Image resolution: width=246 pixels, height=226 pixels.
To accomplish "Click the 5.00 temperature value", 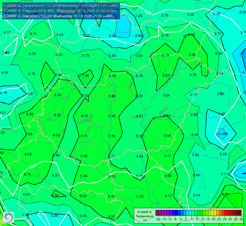I will [x=139, y=96].
